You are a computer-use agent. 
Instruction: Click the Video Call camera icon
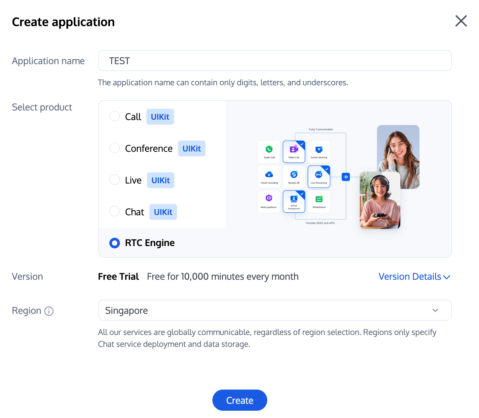coord(294,149)
